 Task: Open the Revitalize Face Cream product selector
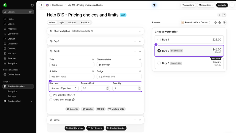196,22
